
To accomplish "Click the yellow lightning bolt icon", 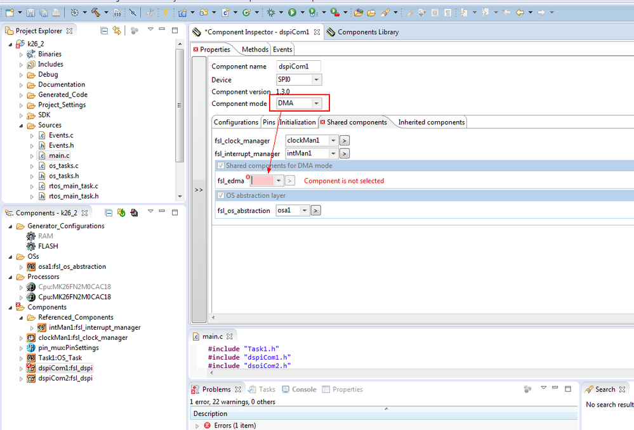I will pos(166,13).
